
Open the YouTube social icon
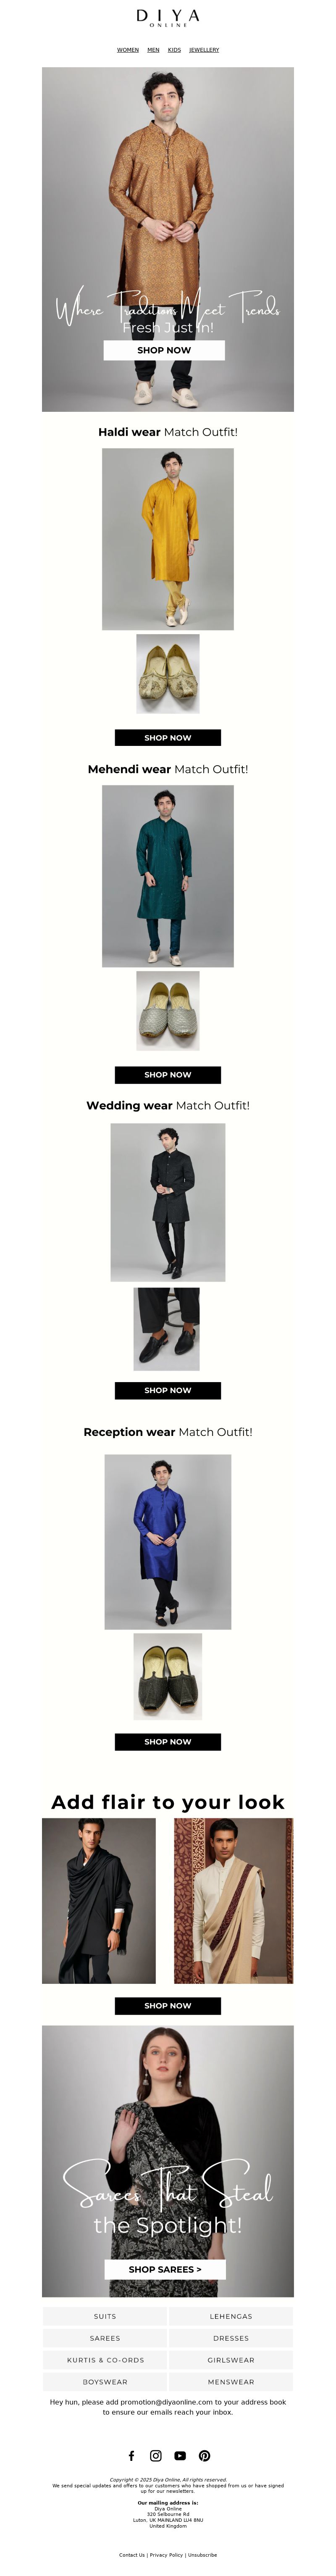click(x=180, y=2456)
